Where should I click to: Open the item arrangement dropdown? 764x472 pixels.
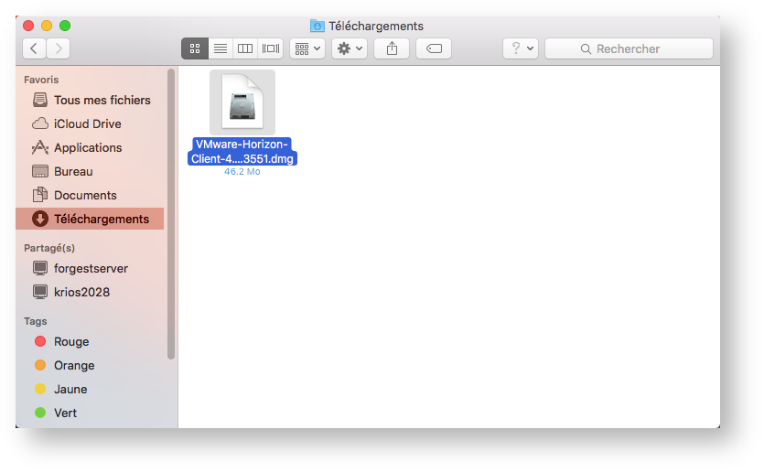pos(307,48)
